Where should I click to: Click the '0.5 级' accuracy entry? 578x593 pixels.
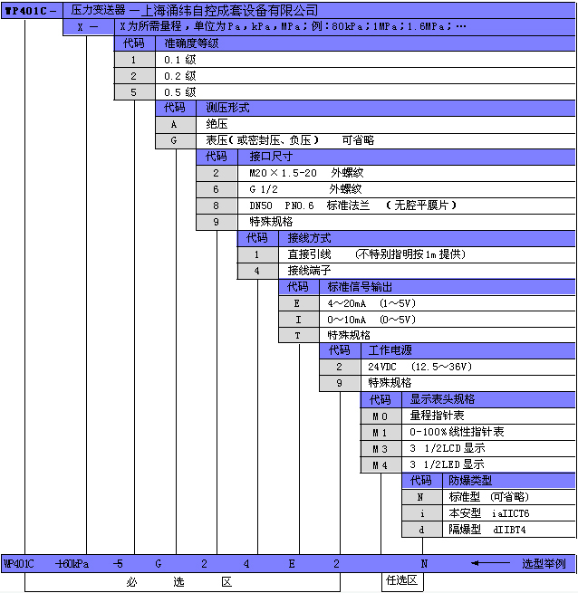pos(180,92)
